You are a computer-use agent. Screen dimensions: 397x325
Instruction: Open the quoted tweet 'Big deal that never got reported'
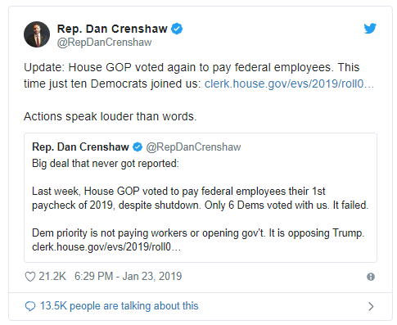(x=201, y=197)
